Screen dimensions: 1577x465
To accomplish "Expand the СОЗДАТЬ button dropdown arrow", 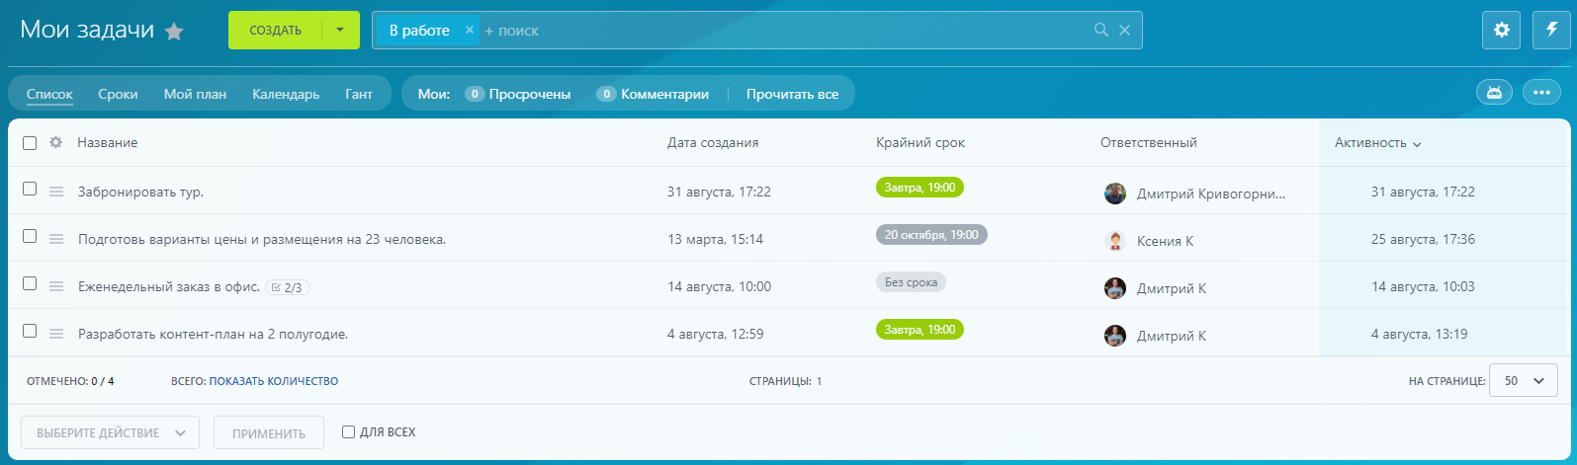I will 341,31.
